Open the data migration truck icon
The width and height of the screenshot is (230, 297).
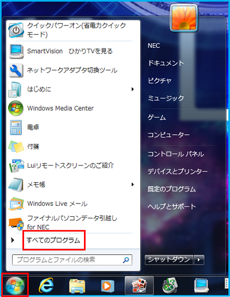(x=16, y=224)
